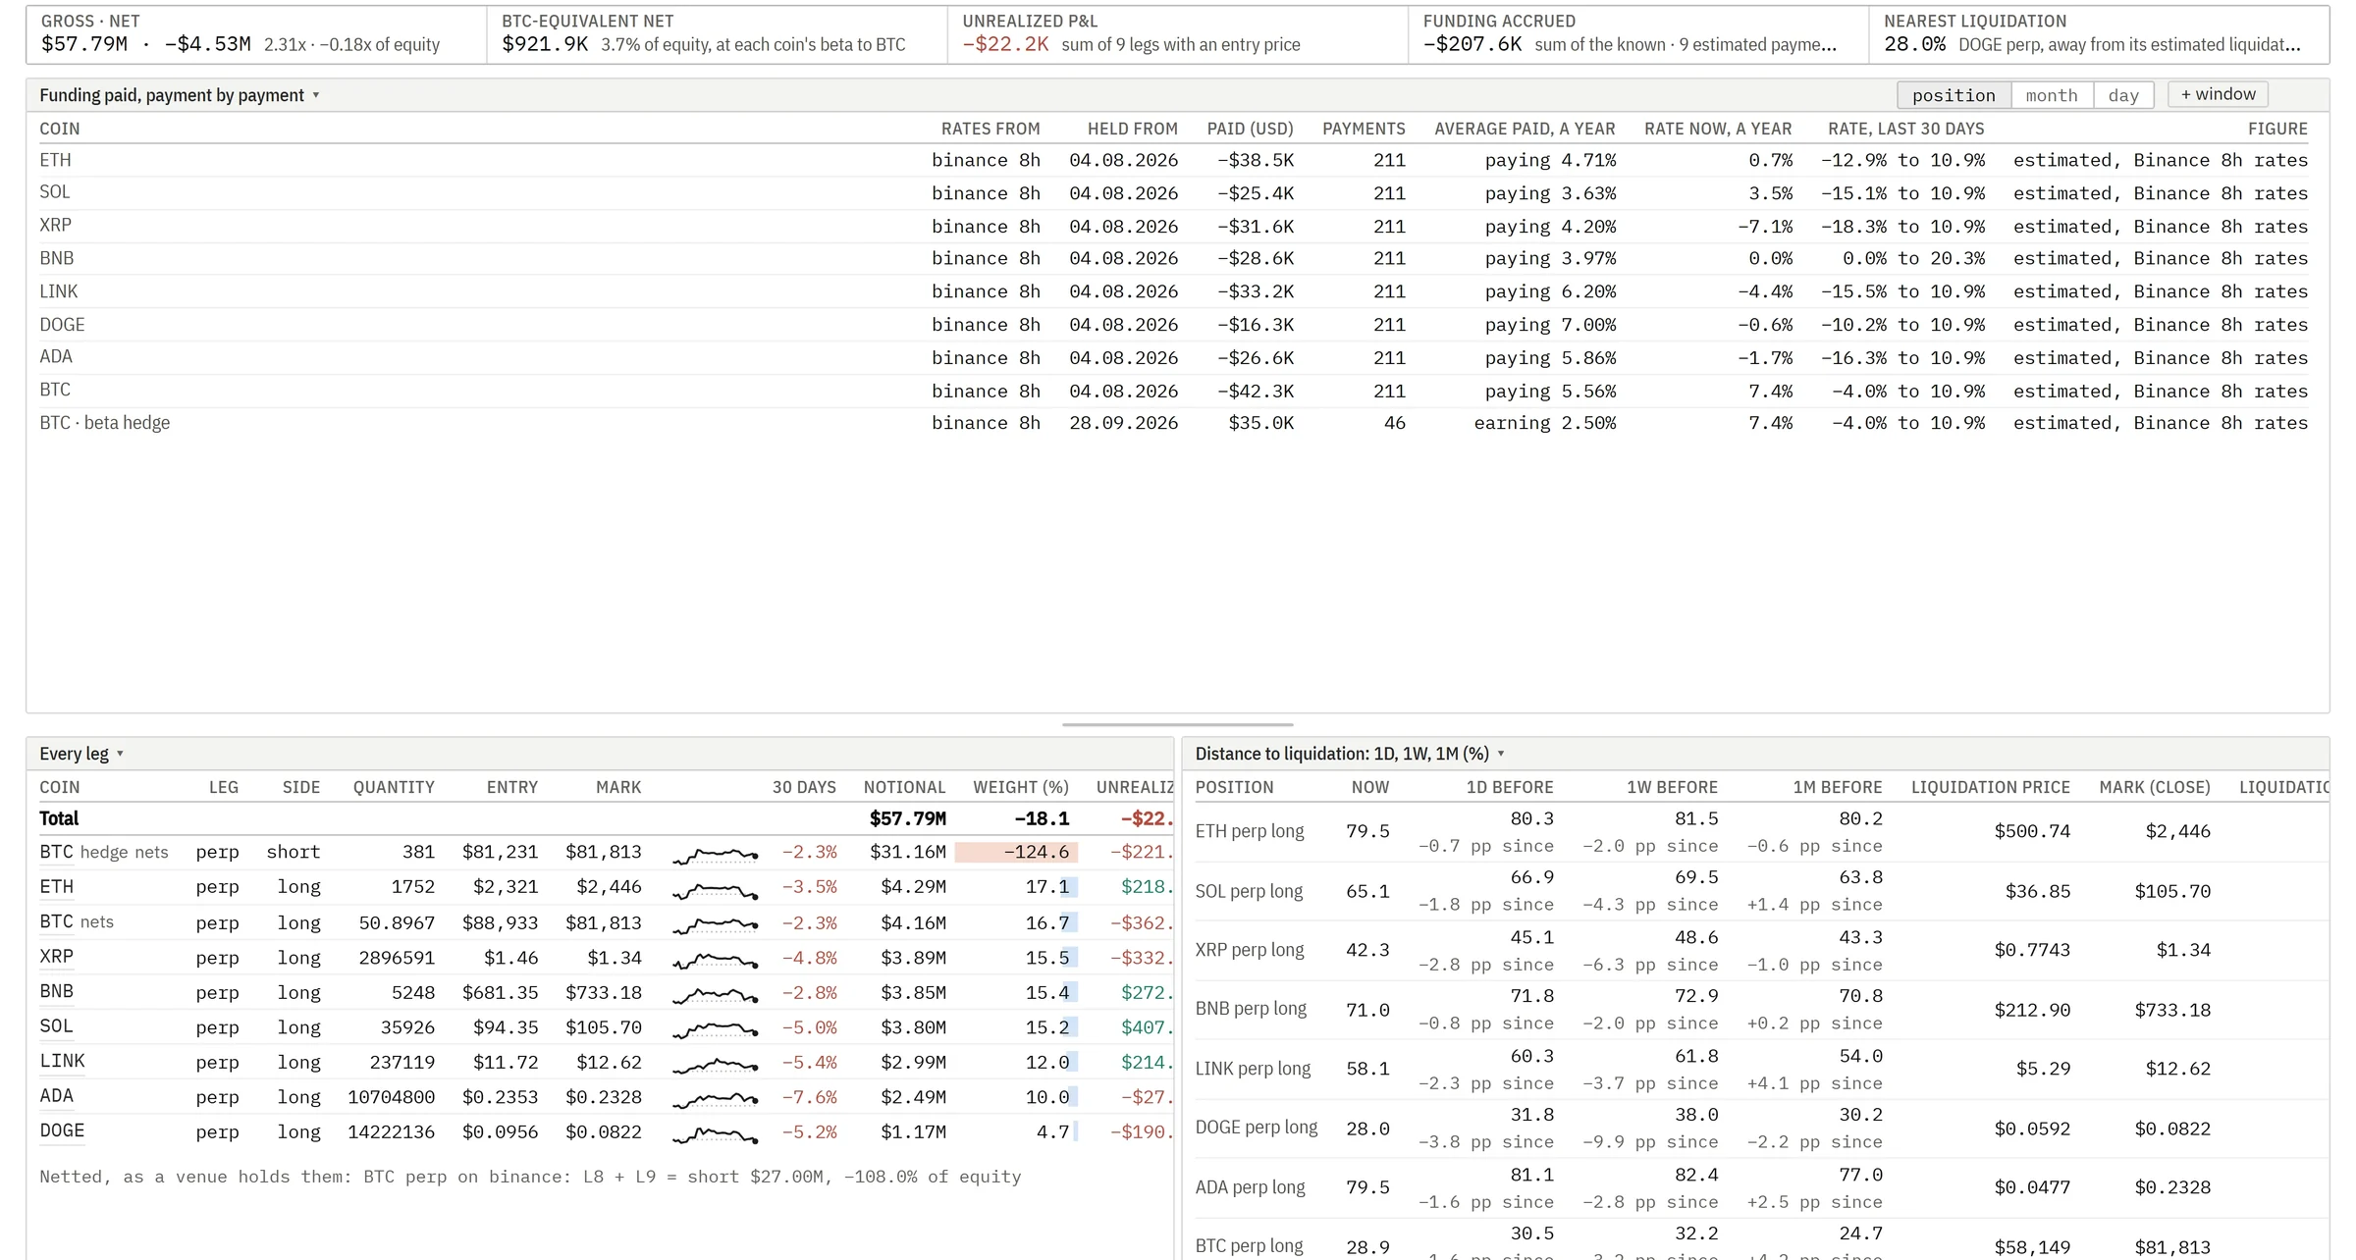The image size is (2356, 1260).
Task: Click the -$42.3K BTC funding paid value
Action: [1255, 391]
